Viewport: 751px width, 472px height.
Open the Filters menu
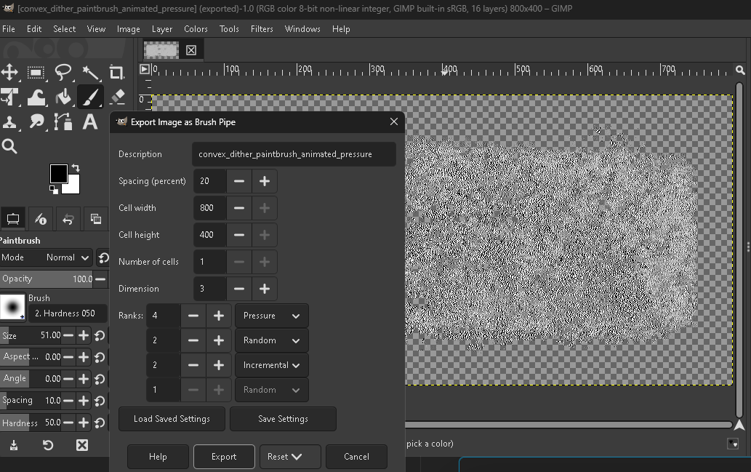262,29
